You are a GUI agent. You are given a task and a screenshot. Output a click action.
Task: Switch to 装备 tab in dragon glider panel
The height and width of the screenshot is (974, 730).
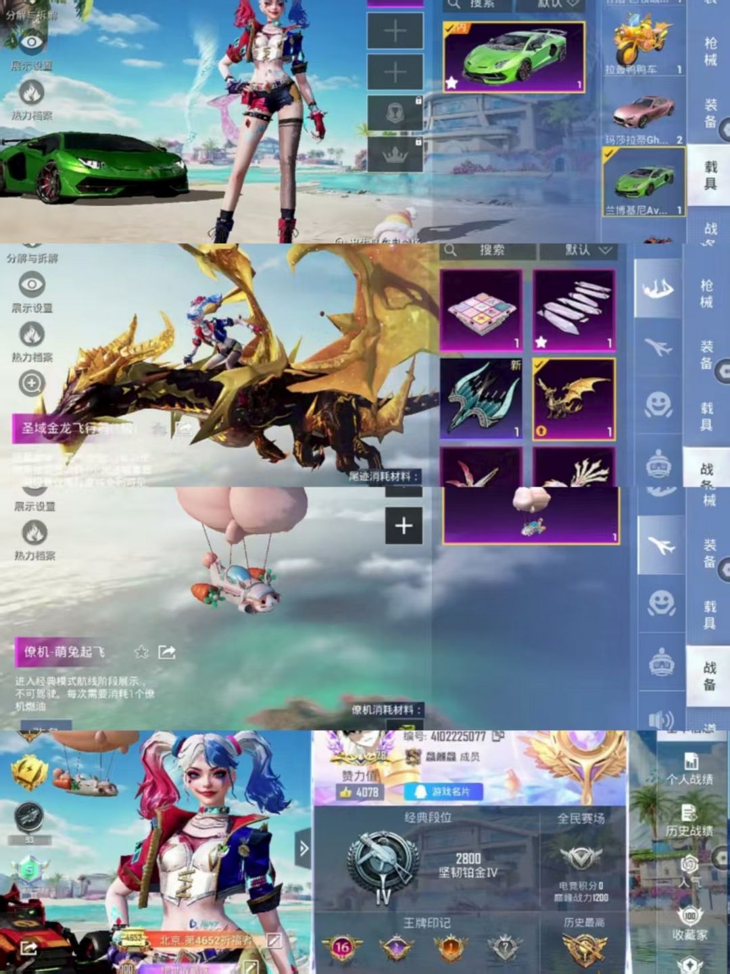pyautogui.click(x=706, y=355)
